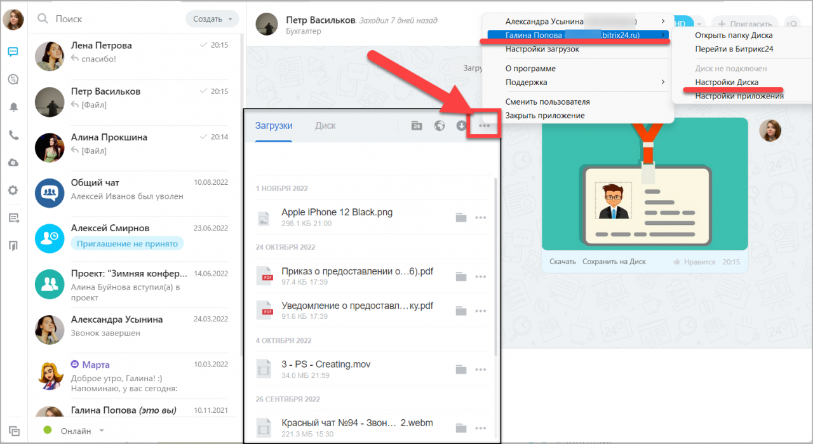Open notifications bell in the sidebar
This screenshot has height=444, width=813.
point(13,107)
